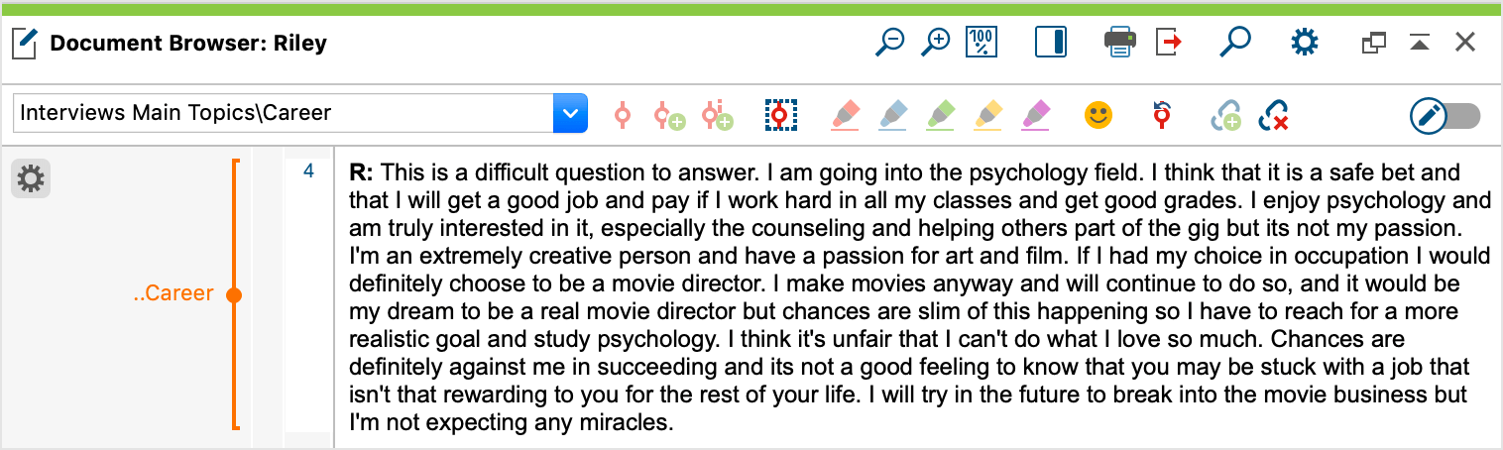Code with new code icon
The image size is (1503, 450).
[669, 116]
